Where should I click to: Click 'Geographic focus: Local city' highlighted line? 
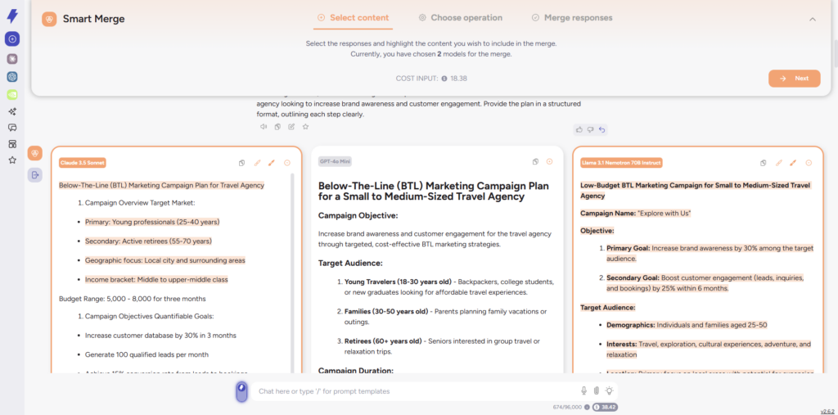(x=165, y=260)
